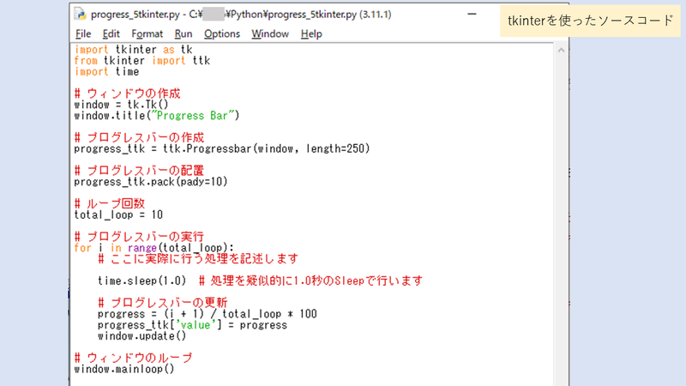This screenshot has height=386, width=686.
Task: Minimize the IDLE editor window
Action: 472,14
